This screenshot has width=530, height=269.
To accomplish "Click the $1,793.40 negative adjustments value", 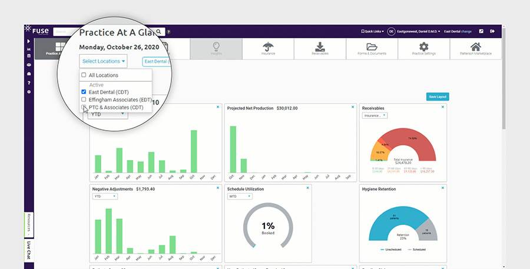I will tap(145, 189).
